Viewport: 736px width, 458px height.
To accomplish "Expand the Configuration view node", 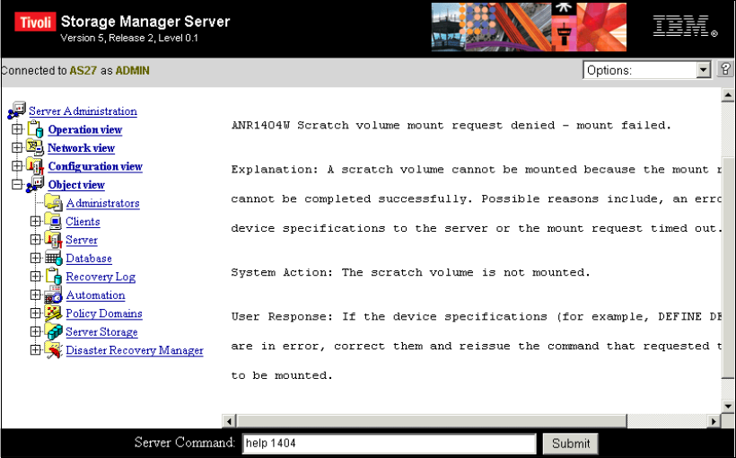I will click(x=17, y=166).
